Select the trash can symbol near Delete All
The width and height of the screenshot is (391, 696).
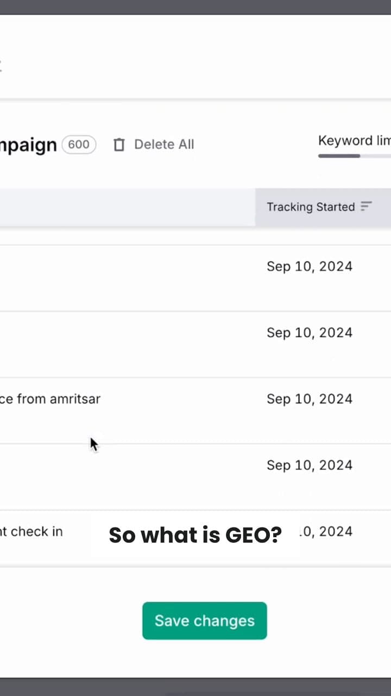point(119,144)
